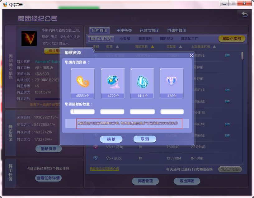Click the 捐献 donate button
The width and height of the screenshot is (254, 198).
(111, 139)
